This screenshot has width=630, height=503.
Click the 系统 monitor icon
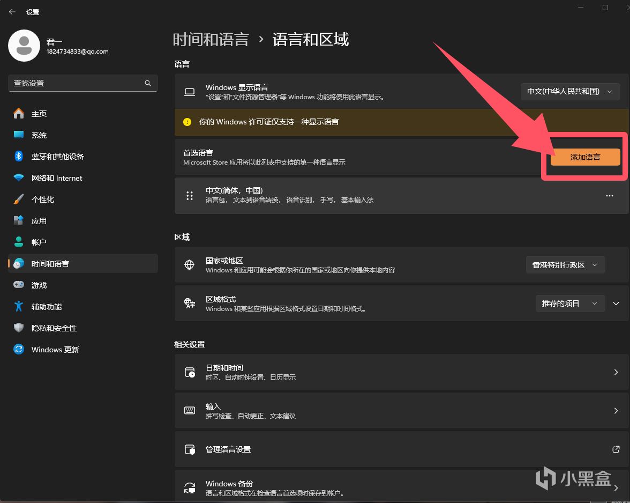click(x=18, y=135)
